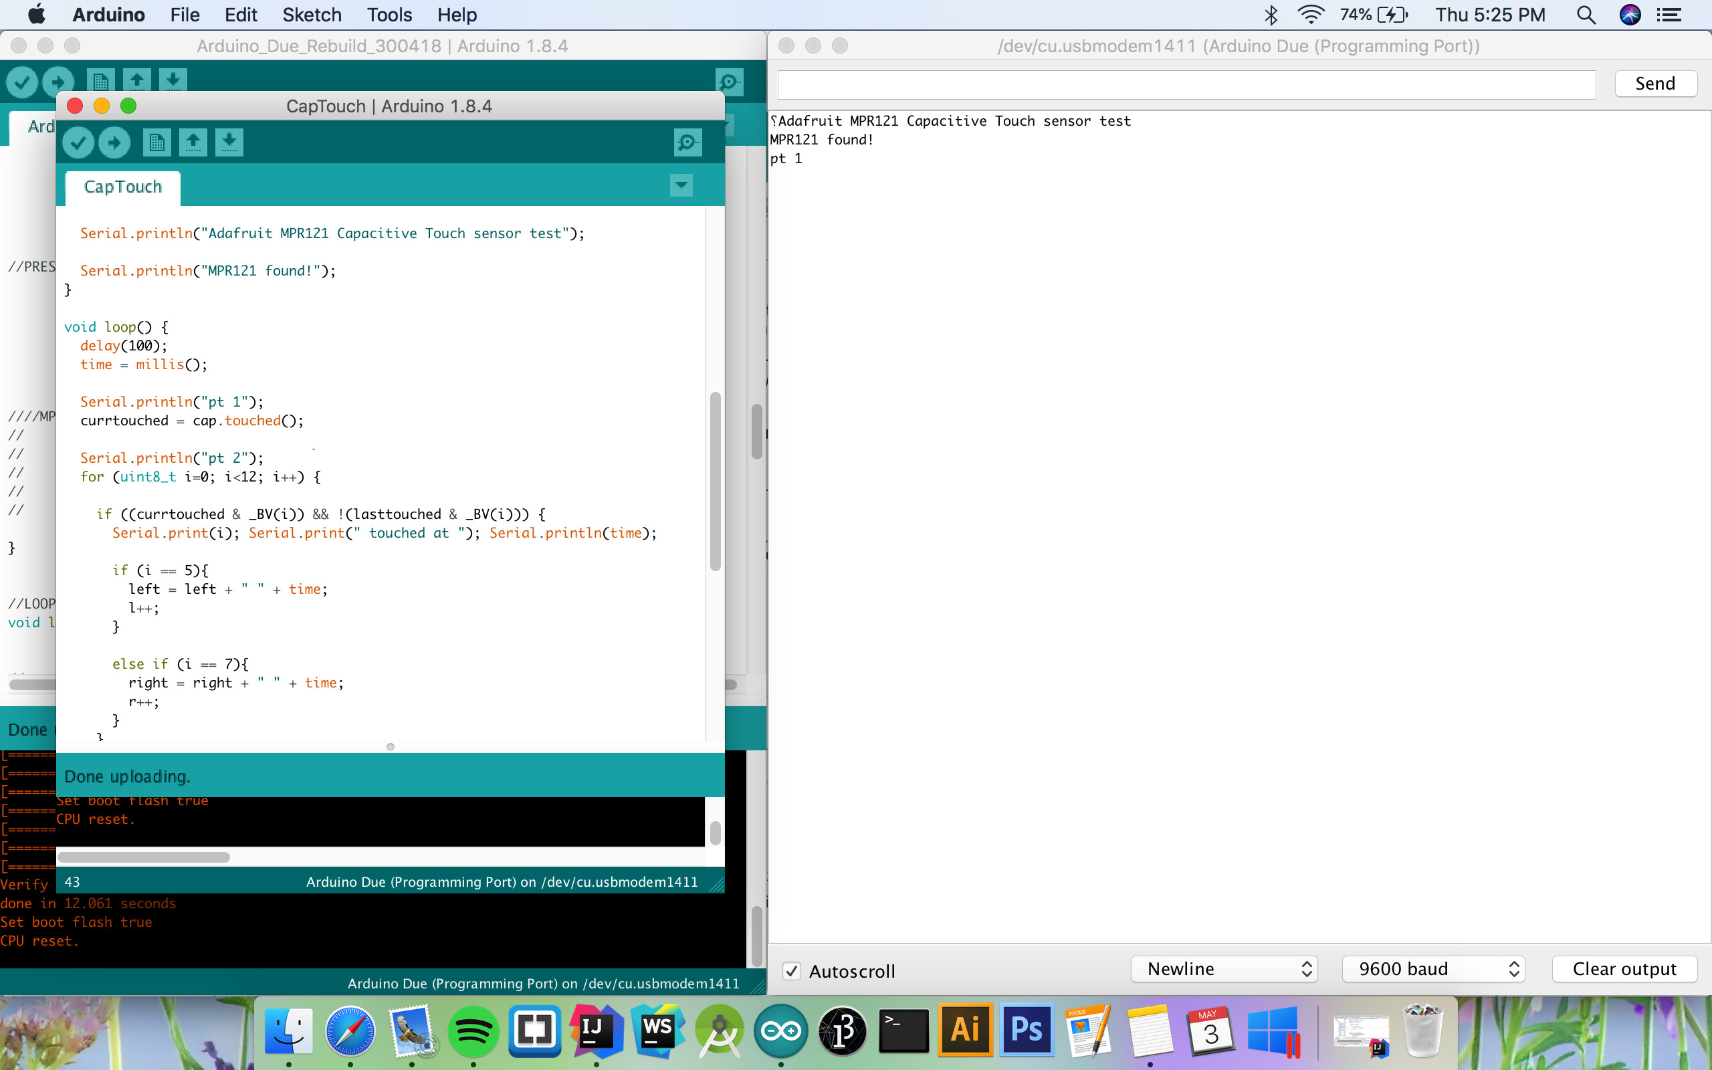Viewport: 1712px width, 1070px height.
Task: Open sketch via up-arrow icon in CapTouch
Action: (193, 143)
